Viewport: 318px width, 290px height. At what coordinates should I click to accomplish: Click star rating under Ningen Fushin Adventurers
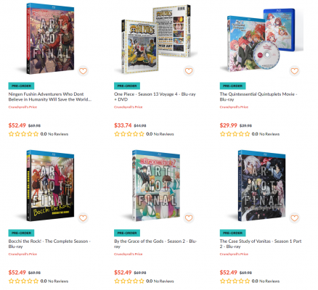click(x=23, y=134)
